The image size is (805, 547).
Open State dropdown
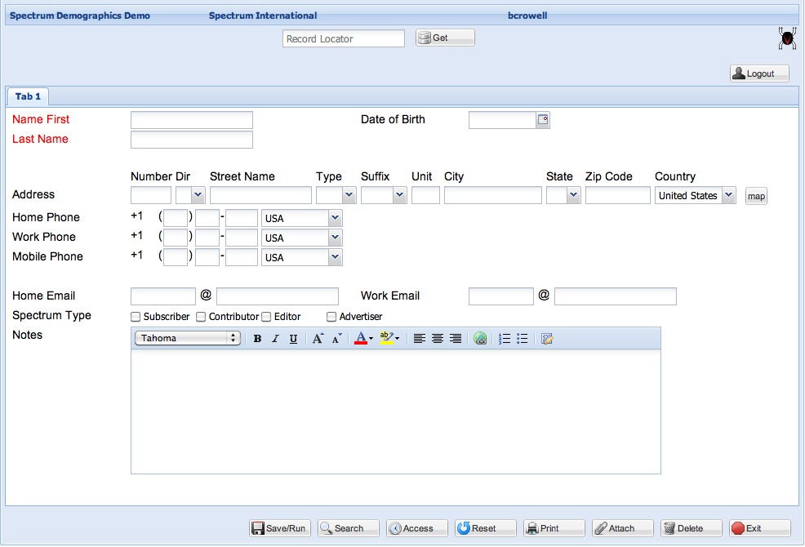coord(573,195)
